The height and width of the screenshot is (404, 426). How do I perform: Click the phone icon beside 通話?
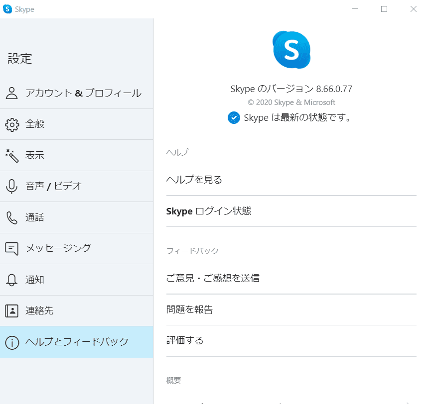tap(12, 217)
